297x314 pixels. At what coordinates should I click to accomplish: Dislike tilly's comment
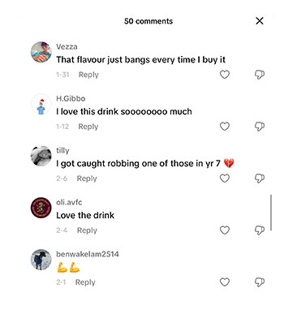click(260, 179)
